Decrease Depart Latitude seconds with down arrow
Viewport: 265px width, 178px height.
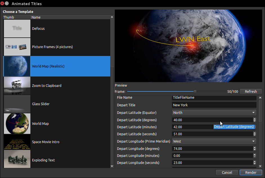[254, 135]
